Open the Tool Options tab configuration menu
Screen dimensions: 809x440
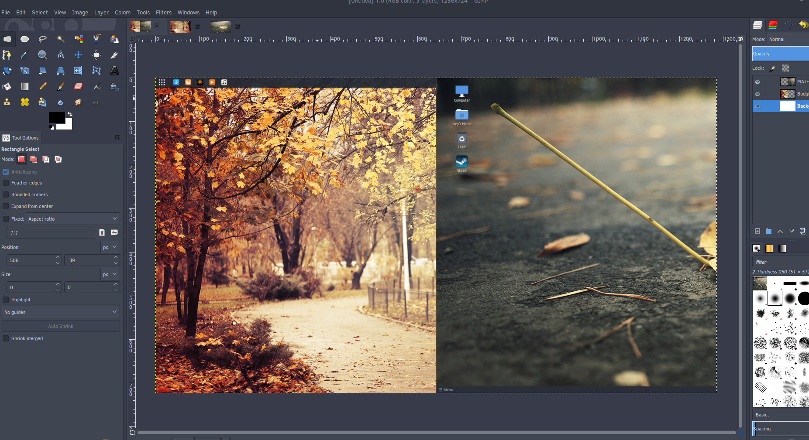pyautogui.click(x=117, y=138)
